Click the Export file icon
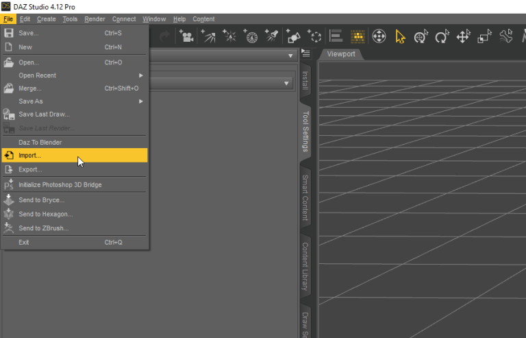This screenshot has height=338, width=526. pos(9,169)
